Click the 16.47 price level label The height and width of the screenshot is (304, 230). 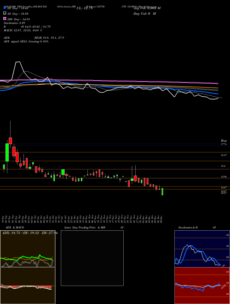(x=224, y=155)
